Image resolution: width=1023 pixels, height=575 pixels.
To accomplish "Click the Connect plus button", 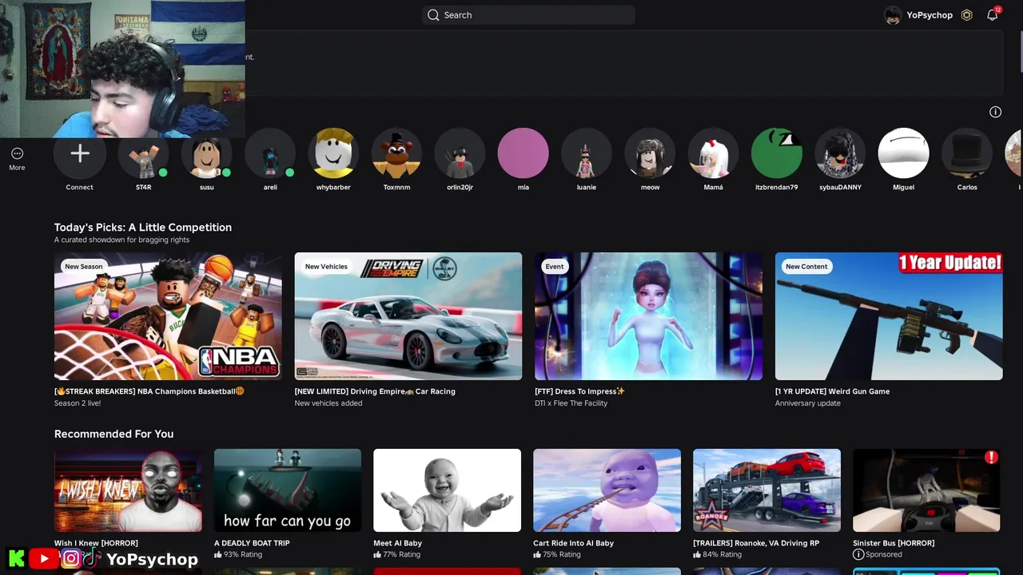I will (x=79, y=153).
